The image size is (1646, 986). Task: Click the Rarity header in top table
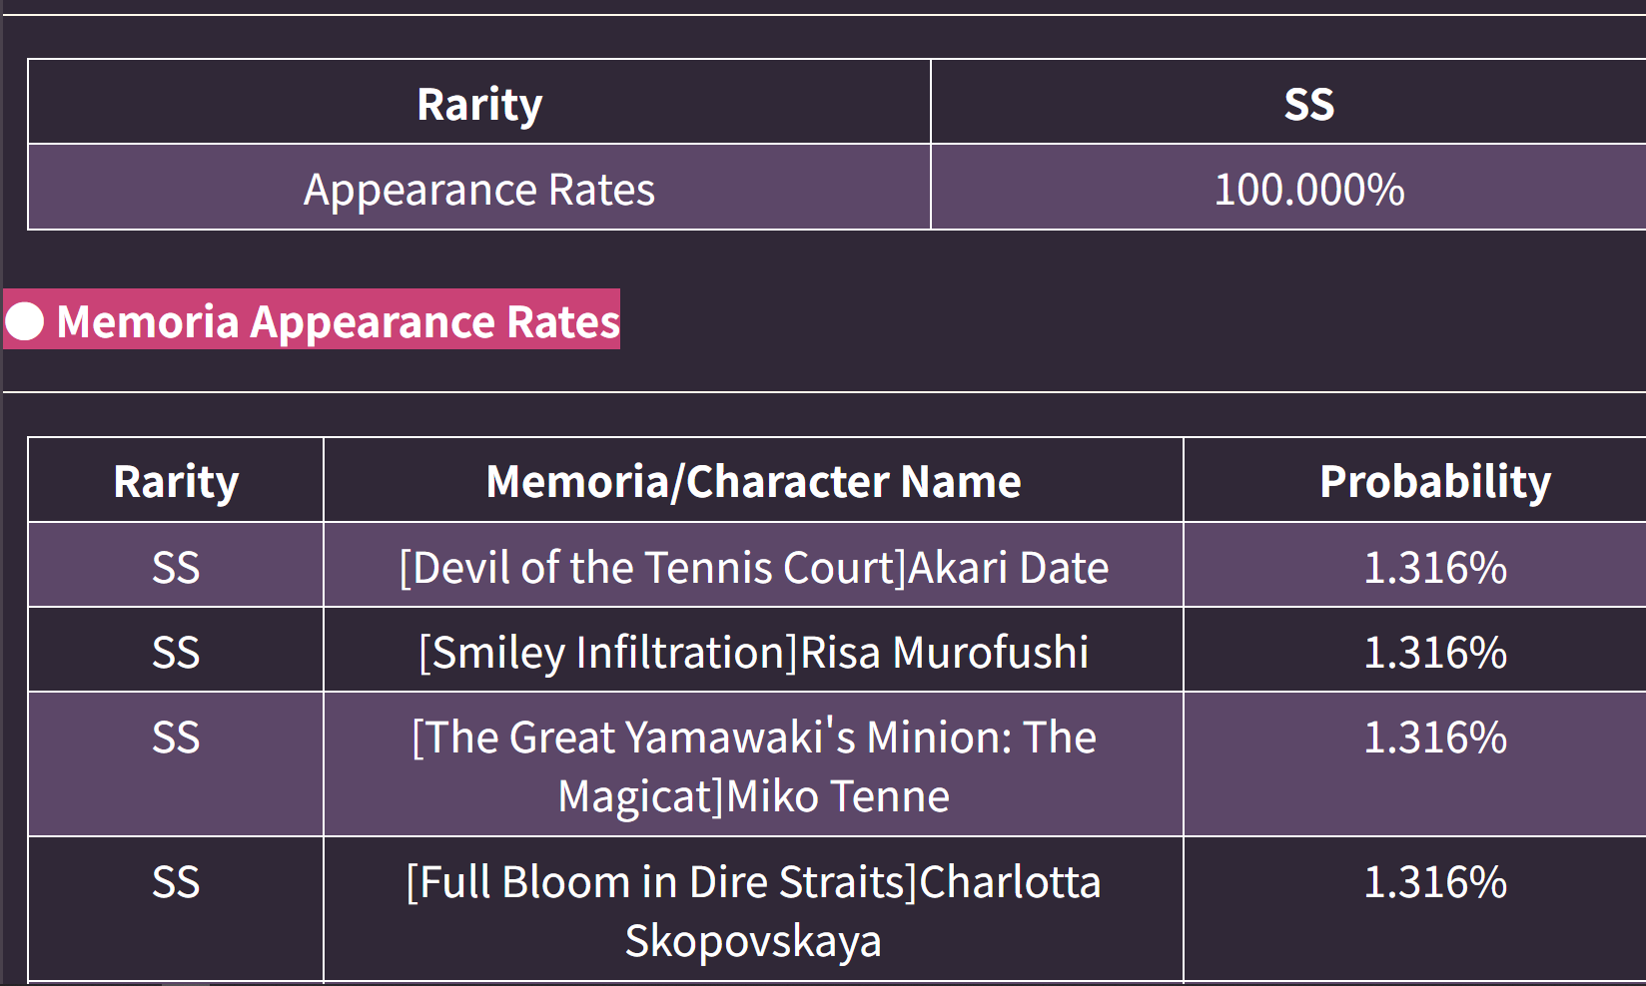[479, 104]
